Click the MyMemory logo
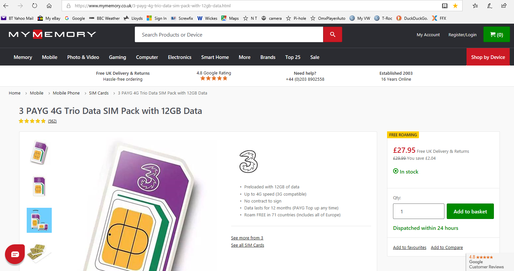This screenshot has height=271, width=514. 52,34
